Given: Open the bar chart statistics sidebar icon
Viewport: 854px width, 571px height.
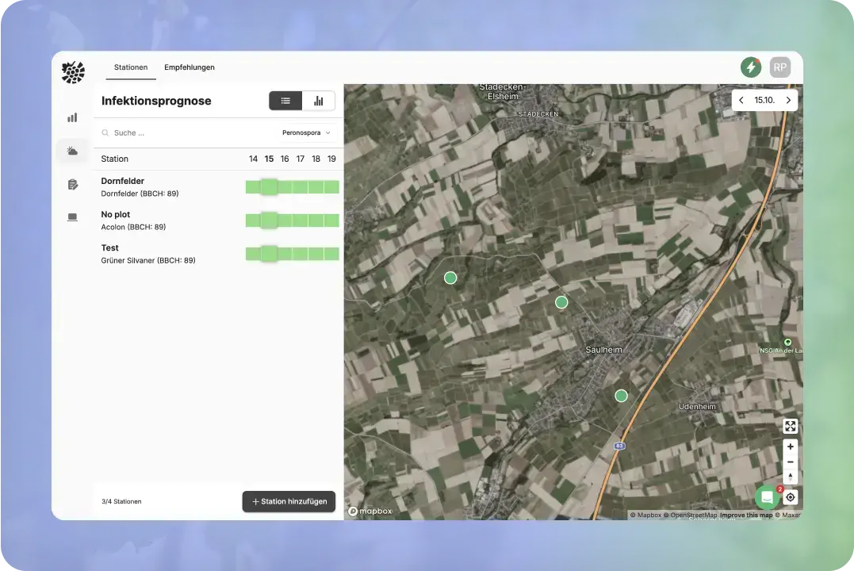Looking at the screenshot, I should tap(72, 117).
